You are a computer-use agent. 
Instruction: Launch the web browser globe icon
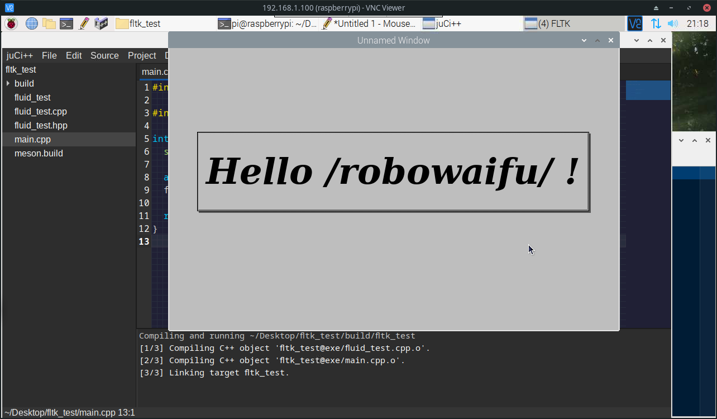[32, 23]
